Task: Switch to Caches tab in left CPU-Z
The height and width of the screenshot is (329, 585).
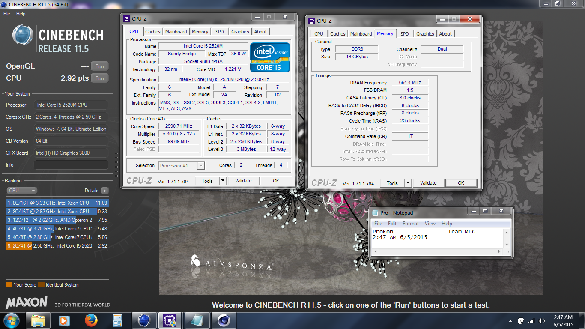Action: [153, 32]
